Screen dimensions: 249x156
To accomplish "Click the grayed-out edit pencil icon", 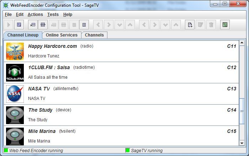I will tap(201, 25).
